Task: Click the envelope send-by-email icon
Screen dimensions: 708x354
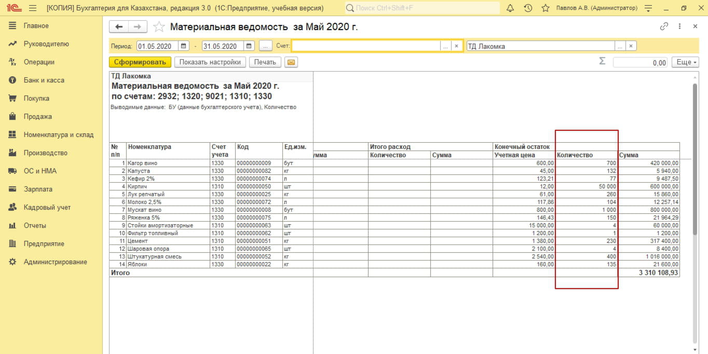Action: [291, 62]
